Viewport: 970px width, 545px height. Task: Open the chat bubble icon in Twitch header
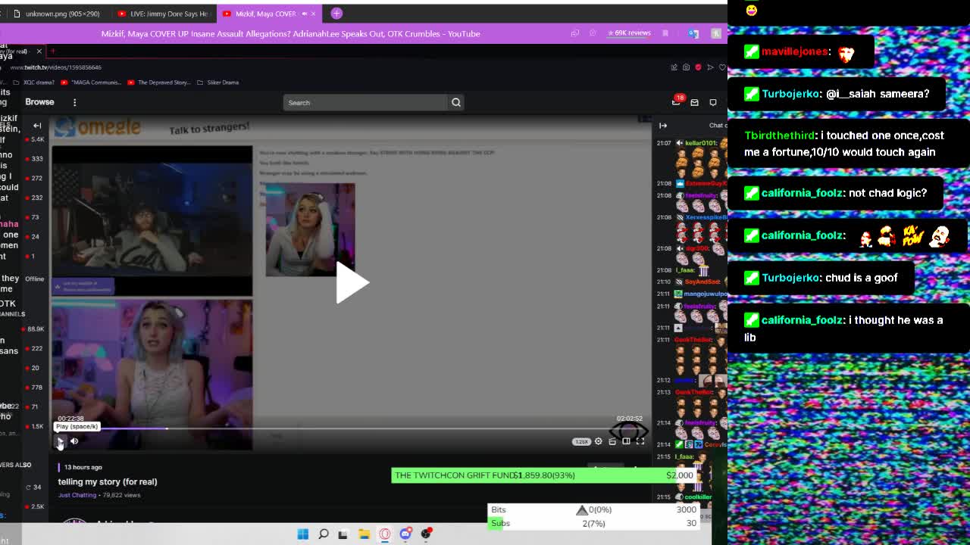[713, 102]
